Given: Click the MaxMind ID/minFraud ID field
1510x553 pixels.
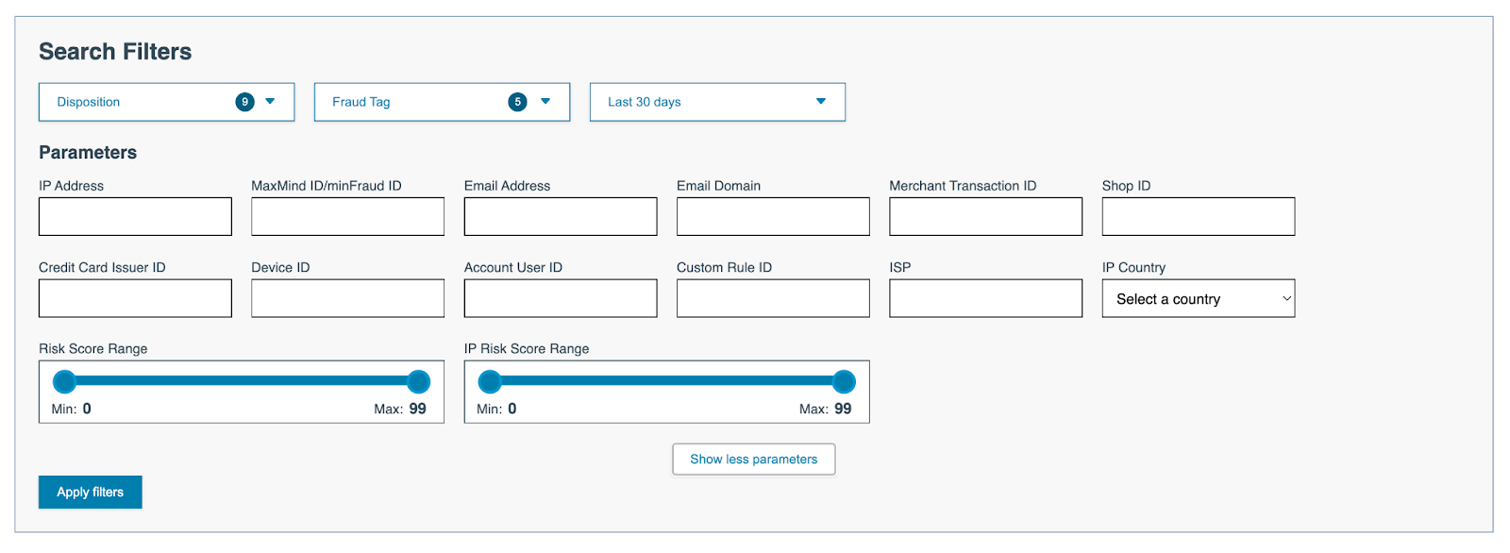Looking at the screenshot, I should click(347, 216).
